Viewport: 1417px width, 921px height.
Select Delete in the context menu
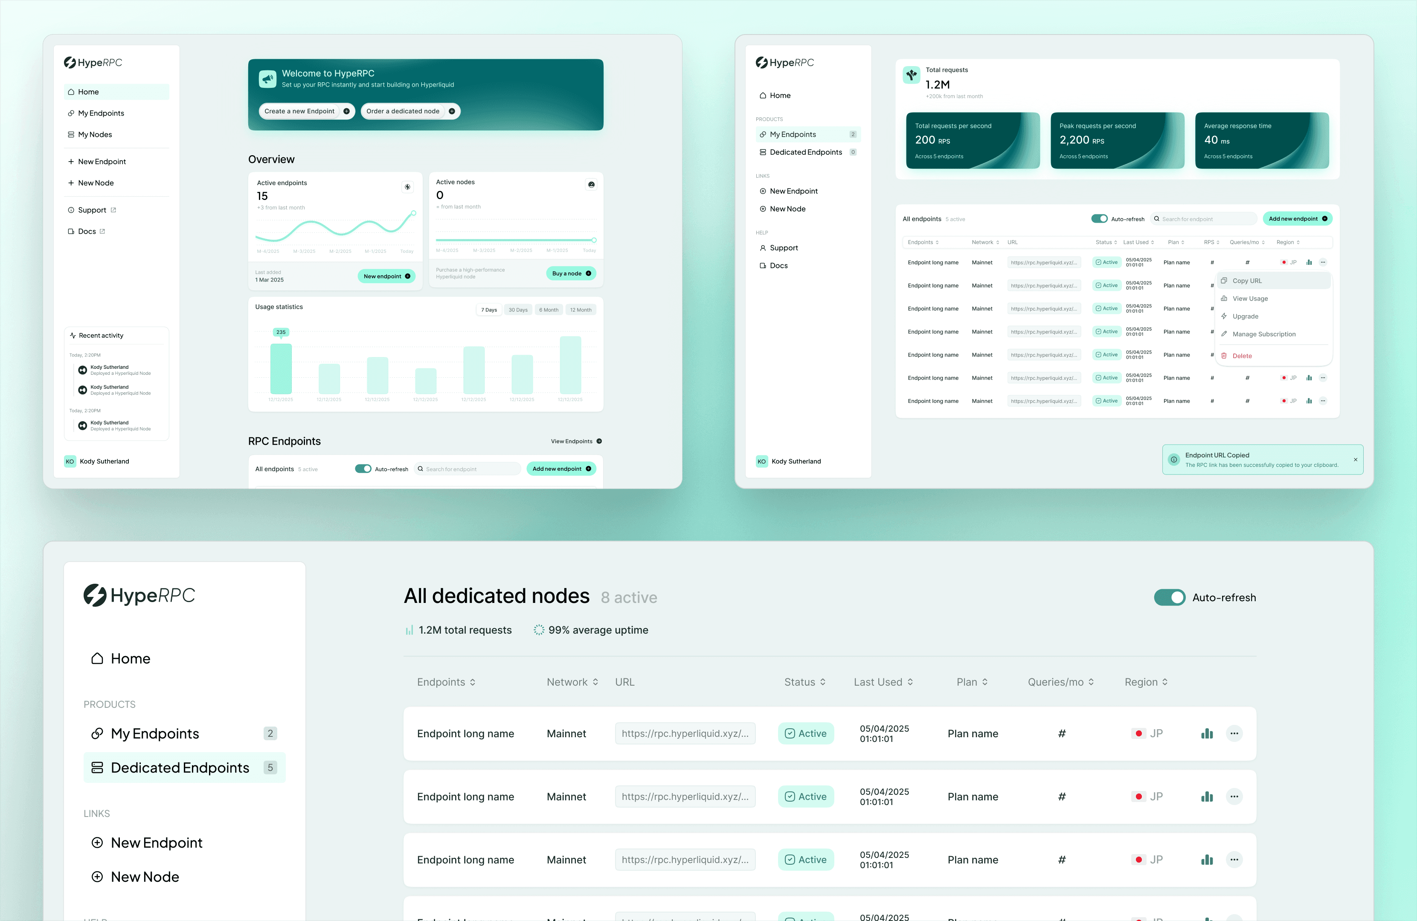point(1273,356)
